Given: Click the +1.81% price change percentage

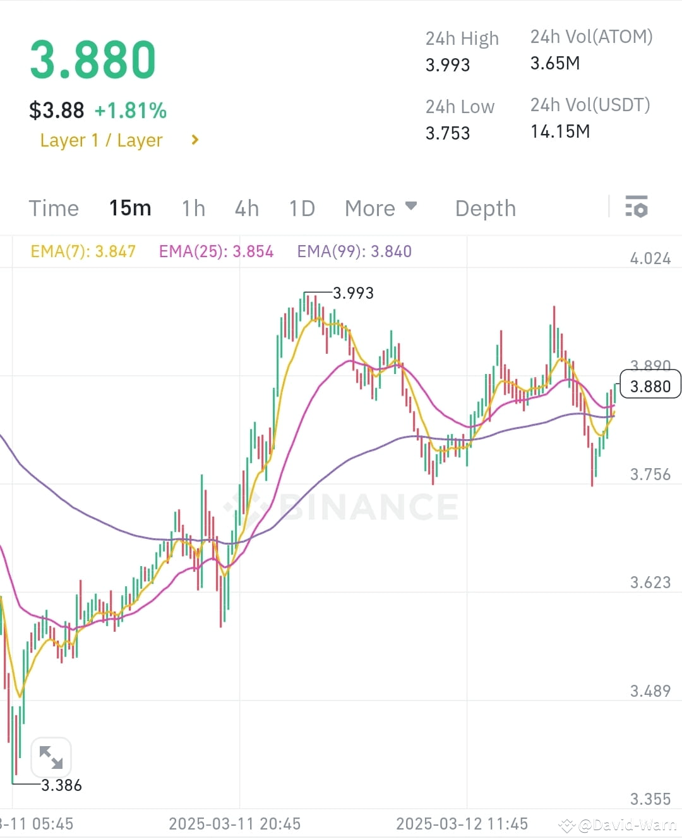Looking at the screenshot, I should (x=131, y=110).
